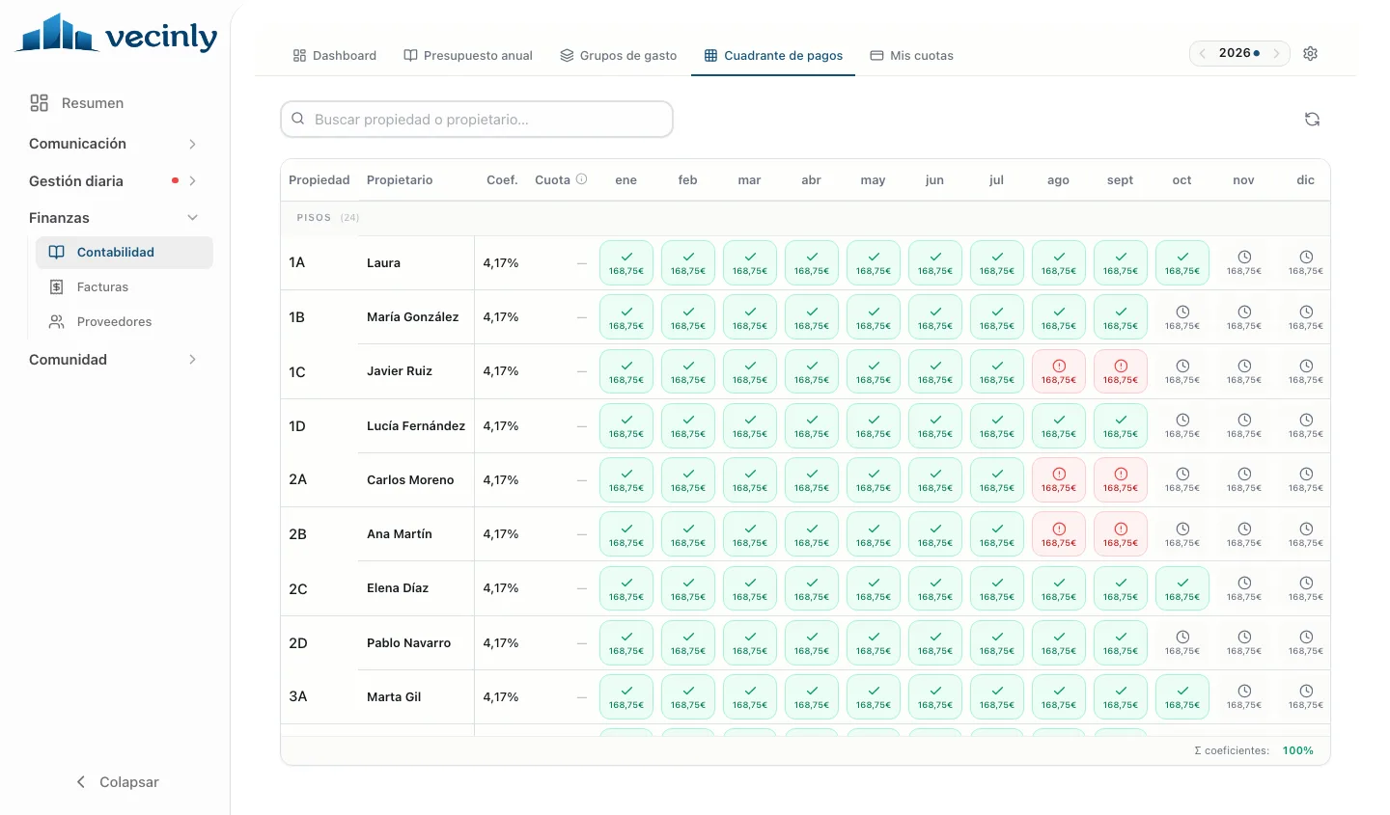Click the Coef. column header
The image size is (1390, 815).
tap(502, 180)
